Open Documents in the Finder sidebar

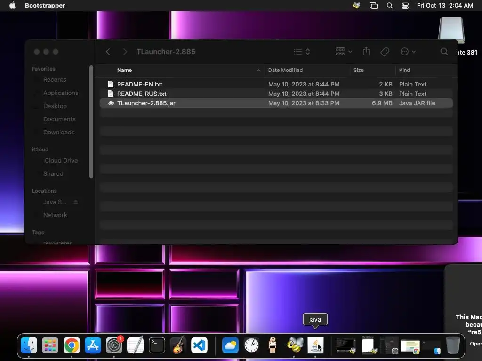(59, 119)
